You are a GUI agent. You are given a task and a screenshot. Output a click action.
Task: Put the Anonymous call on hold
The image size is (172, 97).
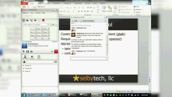pos(27,51)
